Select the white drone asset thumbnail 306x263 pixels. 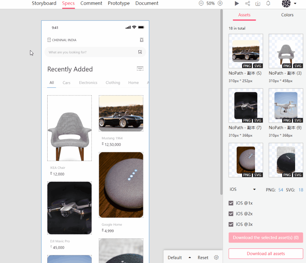tap(286, 106)
